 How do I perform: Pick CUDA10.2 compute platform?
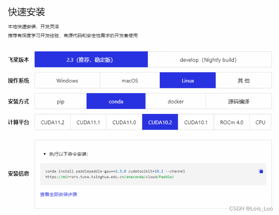coord(160,122)
